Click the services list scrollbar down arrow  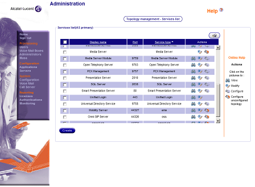(218, 121)
